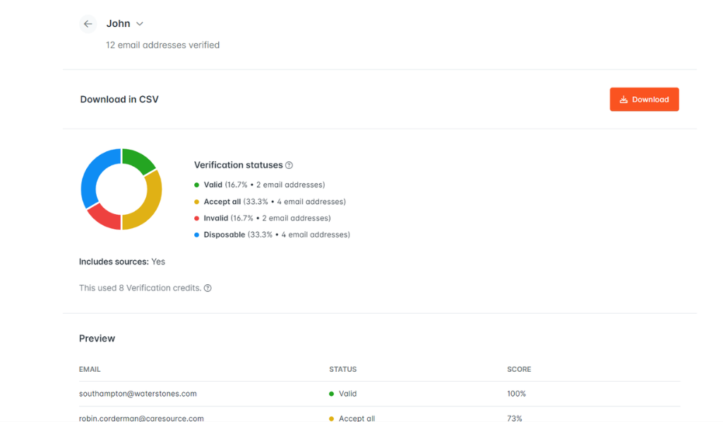
Task: Click the Invalid legend entry
Action: click(x=263, y=218)
